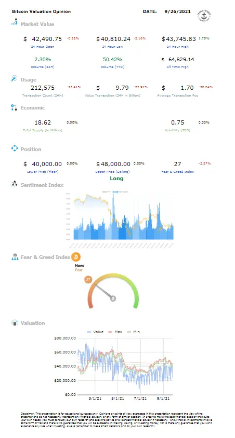Click the 9/1/21 date axis label
This screenshot has width=235, height=438.
[164, 399]
